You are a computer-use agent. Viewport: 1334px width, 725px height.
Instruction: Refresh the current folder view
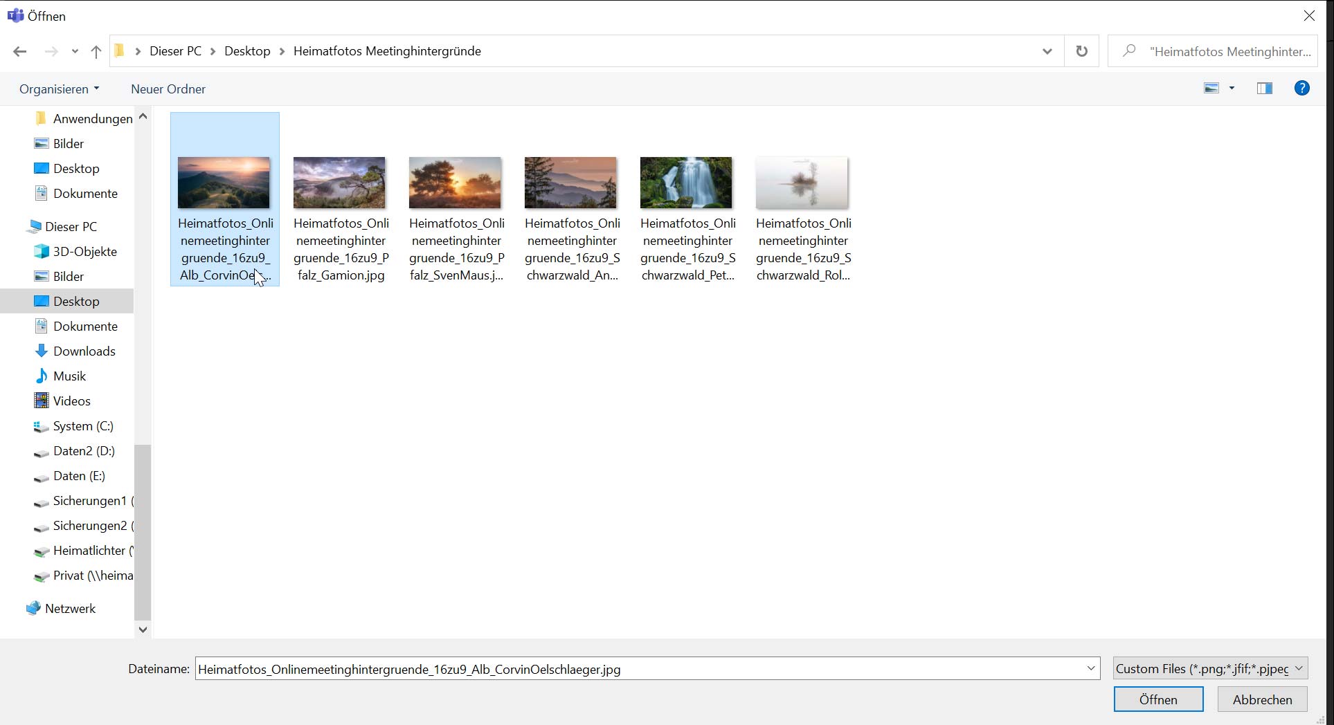point(1081,51)
